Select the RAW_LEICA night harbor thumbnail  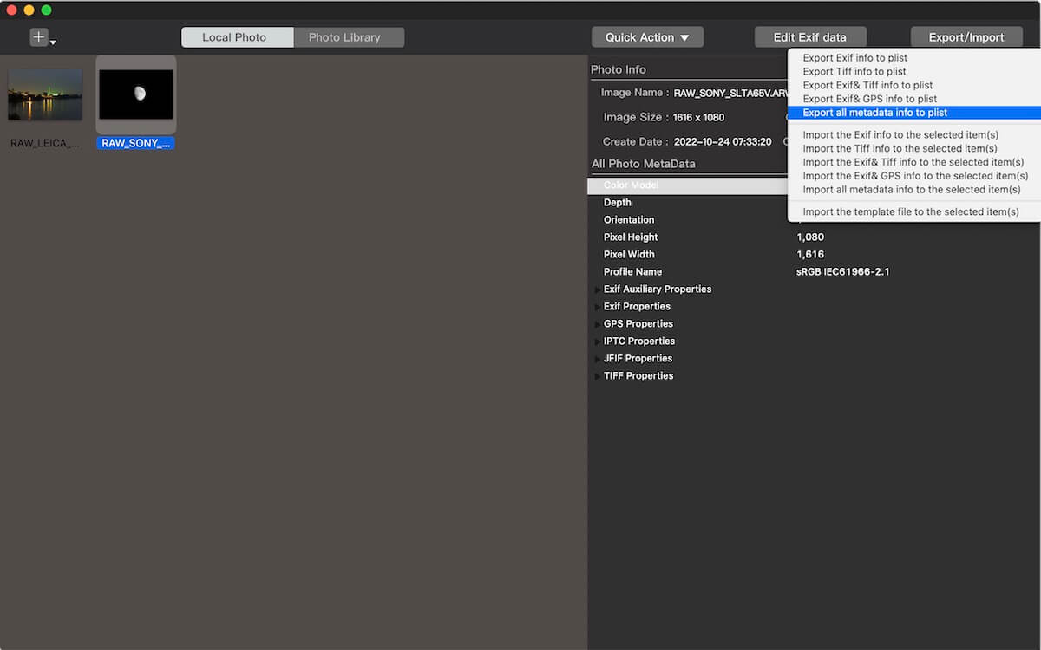(x=45, y=94)
